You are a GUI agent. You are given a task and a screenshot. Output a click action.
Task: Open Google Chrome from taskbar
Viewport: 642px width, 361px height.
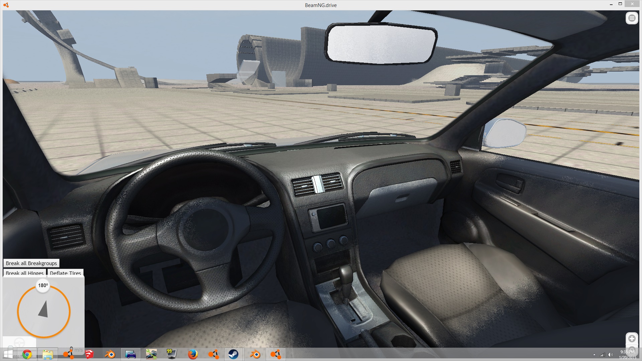coord(27,354)
